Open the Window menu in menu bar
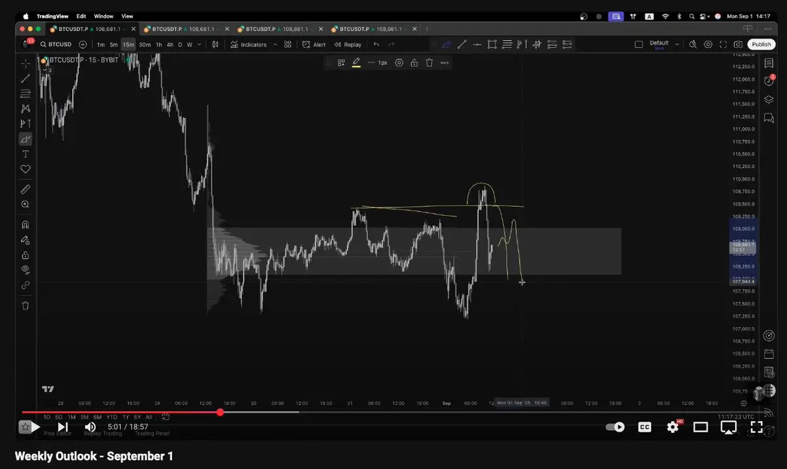This screenshot has width=787, height=469. coord(104,16)
